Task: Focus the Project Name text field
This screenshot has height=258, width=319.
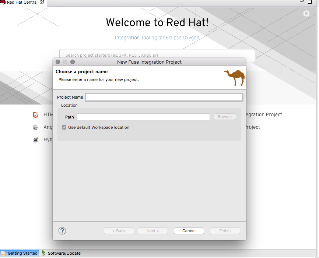Action: click(164, 98)
